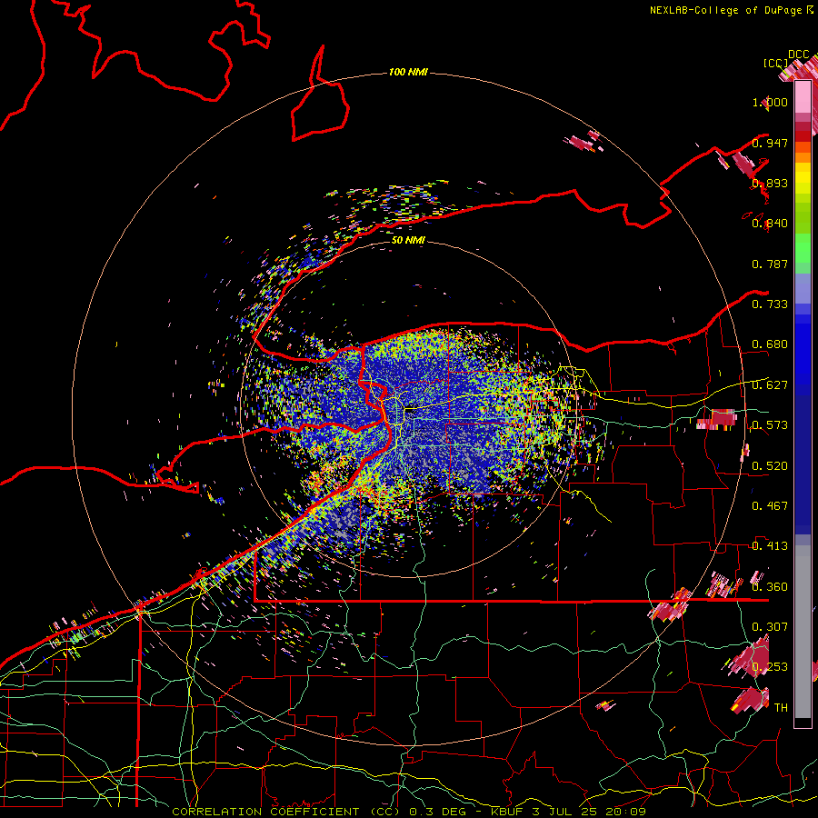Click the 100 NMI range ring label

click(x=408, y=72)
